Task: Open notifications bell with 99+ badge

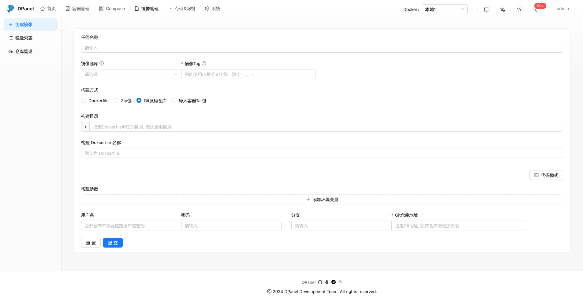Action: [537, 9]
